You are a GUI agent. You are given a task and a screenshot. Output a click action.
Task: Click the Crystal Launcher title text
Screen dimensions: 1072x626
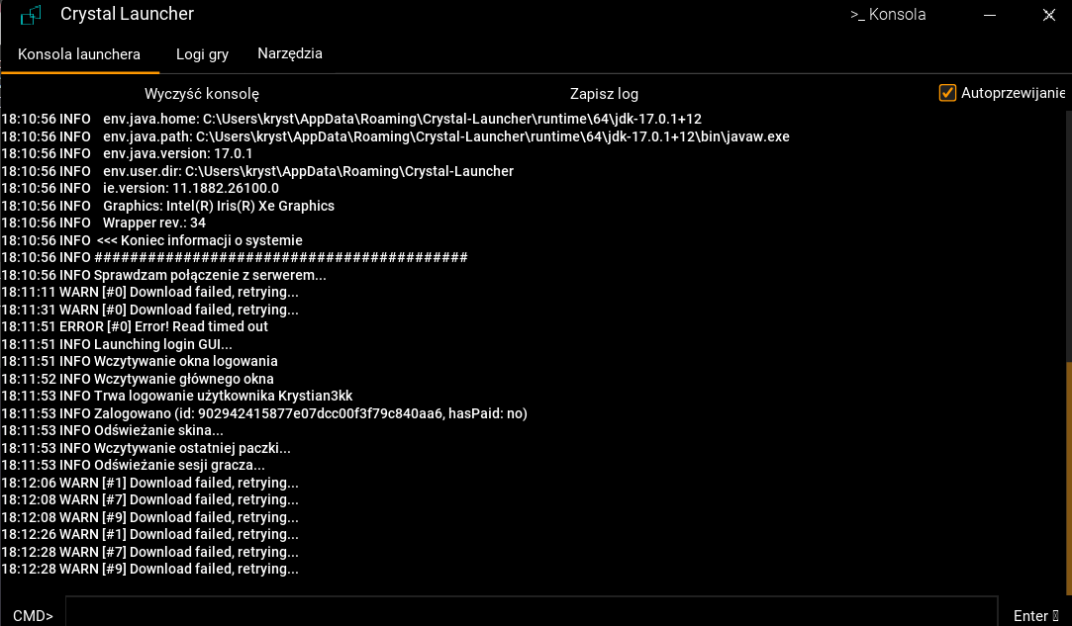(127, 14)
